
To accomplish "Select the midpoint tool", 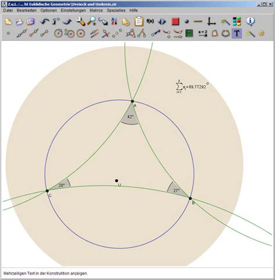I will 117,33.
